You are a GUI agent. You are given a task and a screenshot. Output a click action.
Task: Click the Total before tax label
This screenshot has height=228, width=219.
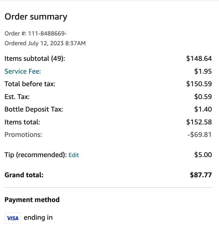pos(30,84)
